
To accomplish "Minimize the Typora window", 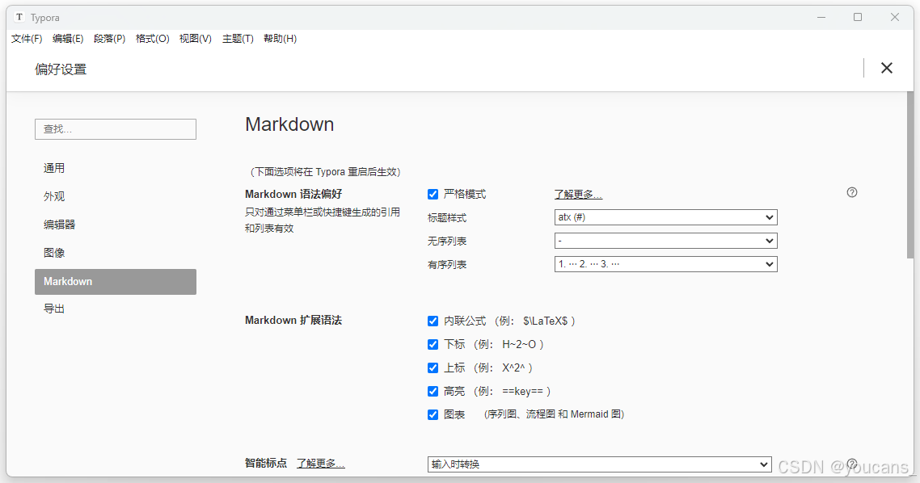I will point(821,17).
